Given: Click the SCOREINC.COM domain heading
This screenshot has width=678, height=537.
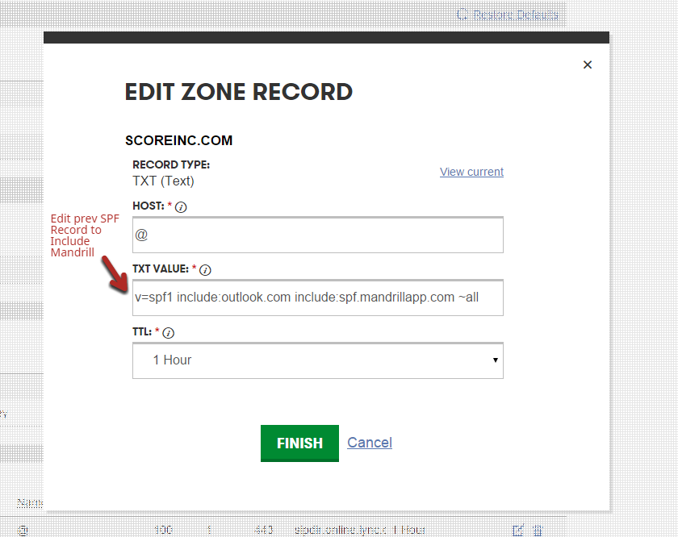Looking at the screenshot, I should 179,140.
